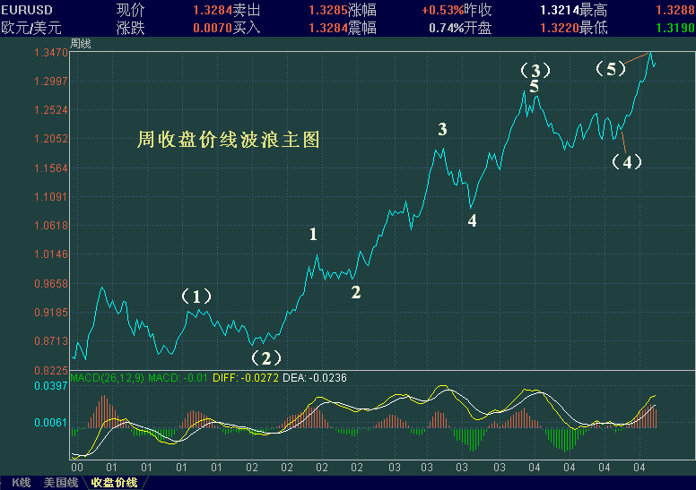
Task: Click the 涨幅 value +0.53%
Action: pyautogui.click(x=442, y=10)
